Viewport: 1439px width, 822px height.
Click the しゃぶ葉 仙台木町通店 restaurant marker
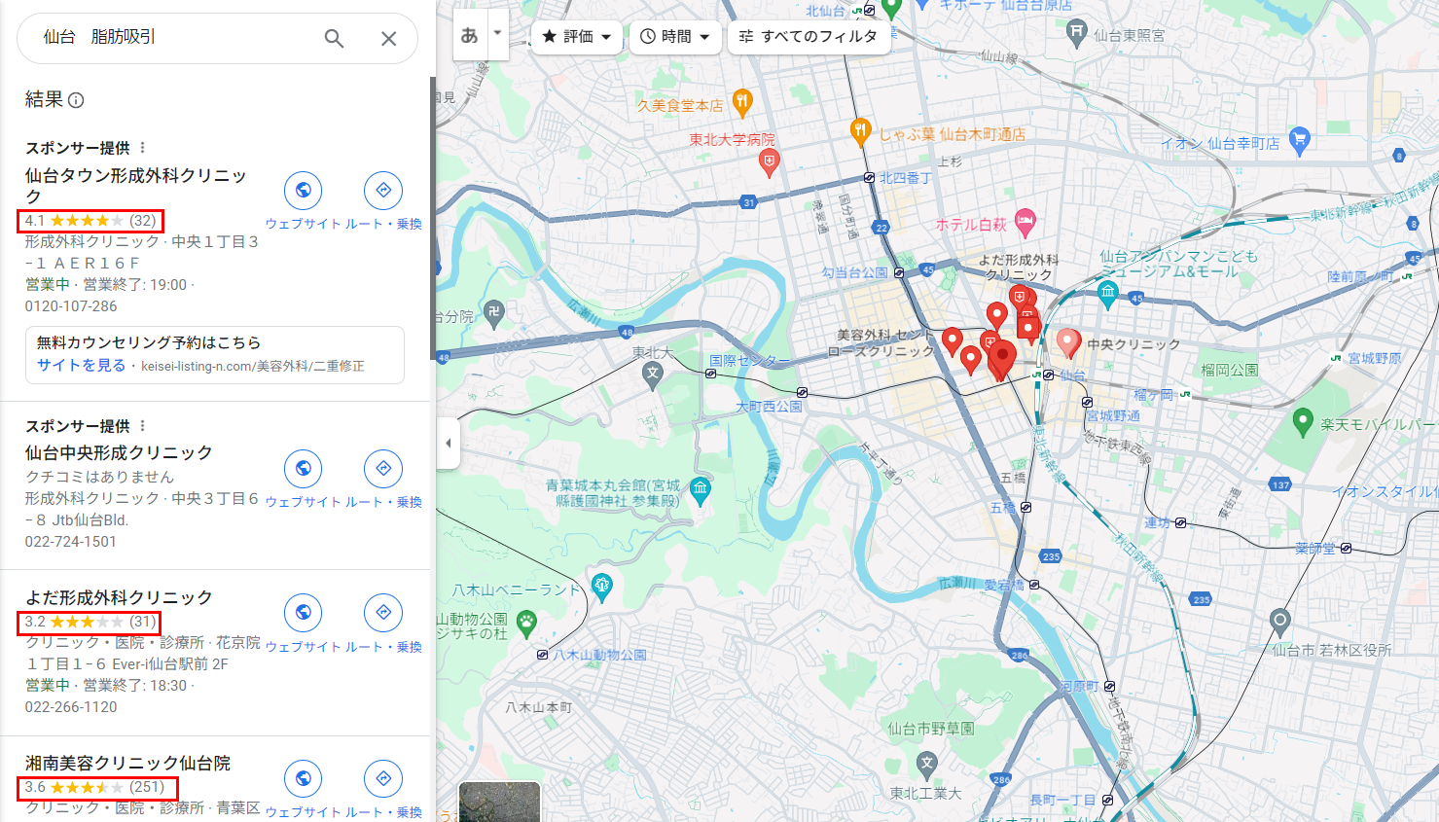pos(860,130)
